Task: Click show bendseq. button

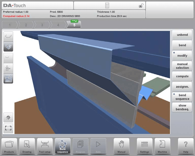Action: (x=182, y=107)
